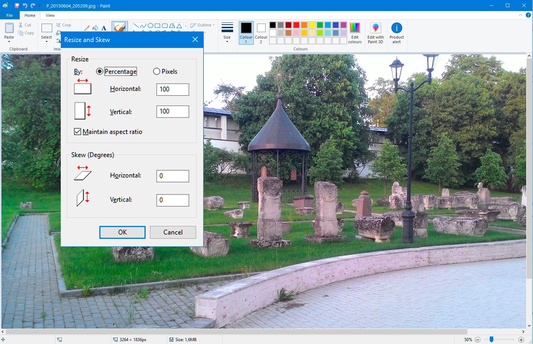This screenshot has height=344, width=533.
Task: Select the Triangle shape
Action: click(179, 26)
